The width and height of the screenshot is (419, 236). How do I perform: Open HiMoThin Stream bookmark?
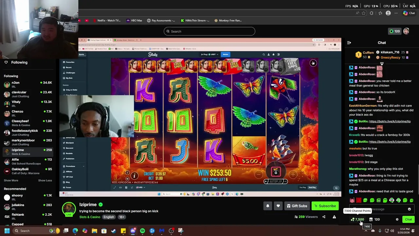[195, 20]
